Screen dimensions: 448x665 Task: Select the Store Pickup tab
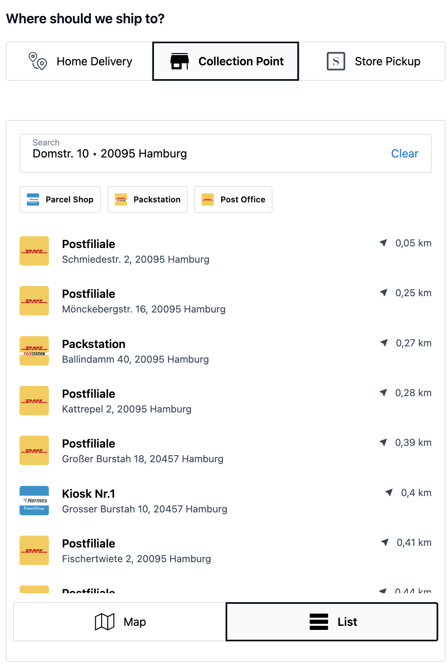point(372,61)
